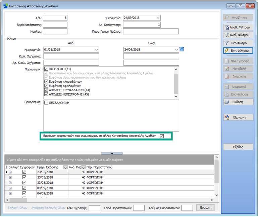258x217 pixels.
Task: Click Νέα Εγγραφή button
Action: tap(238, 61)
